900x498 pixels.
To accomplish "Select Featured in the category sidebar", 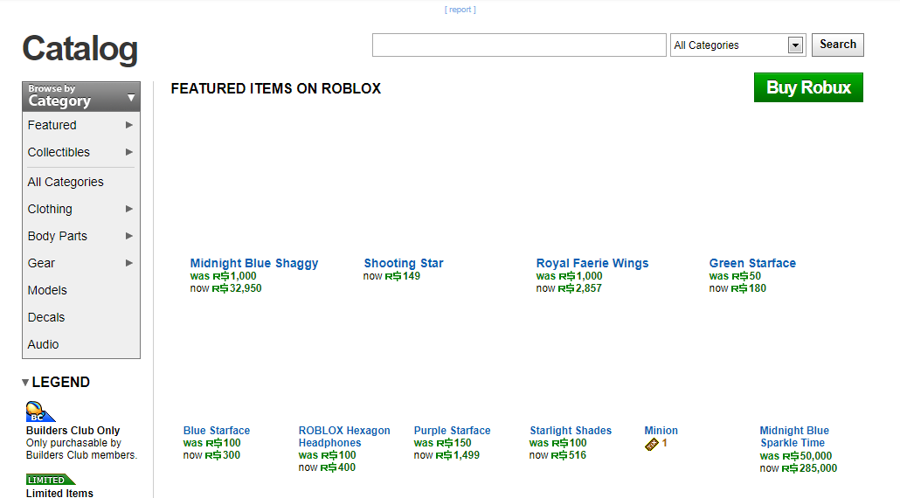I will pyautogui.click(x=52, y=125).
